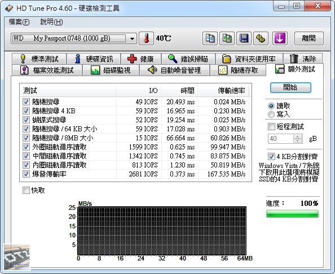Uncheck the 隨機搜尋 4 KB checkbox
The image size is (335, 274).
(x=26, y=111)
